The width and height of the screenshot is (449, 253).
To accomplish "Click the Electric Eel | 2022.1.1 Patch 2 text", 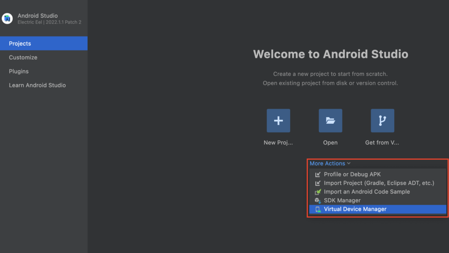I will (49, 22).
